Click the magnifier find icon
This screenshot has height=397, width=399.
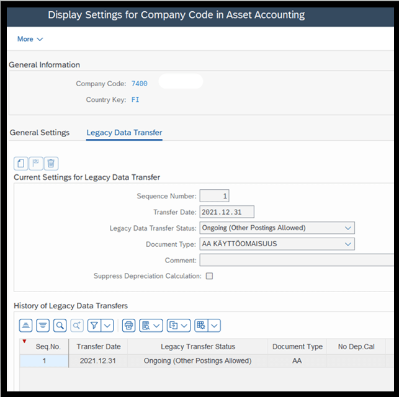click(60, 326)
